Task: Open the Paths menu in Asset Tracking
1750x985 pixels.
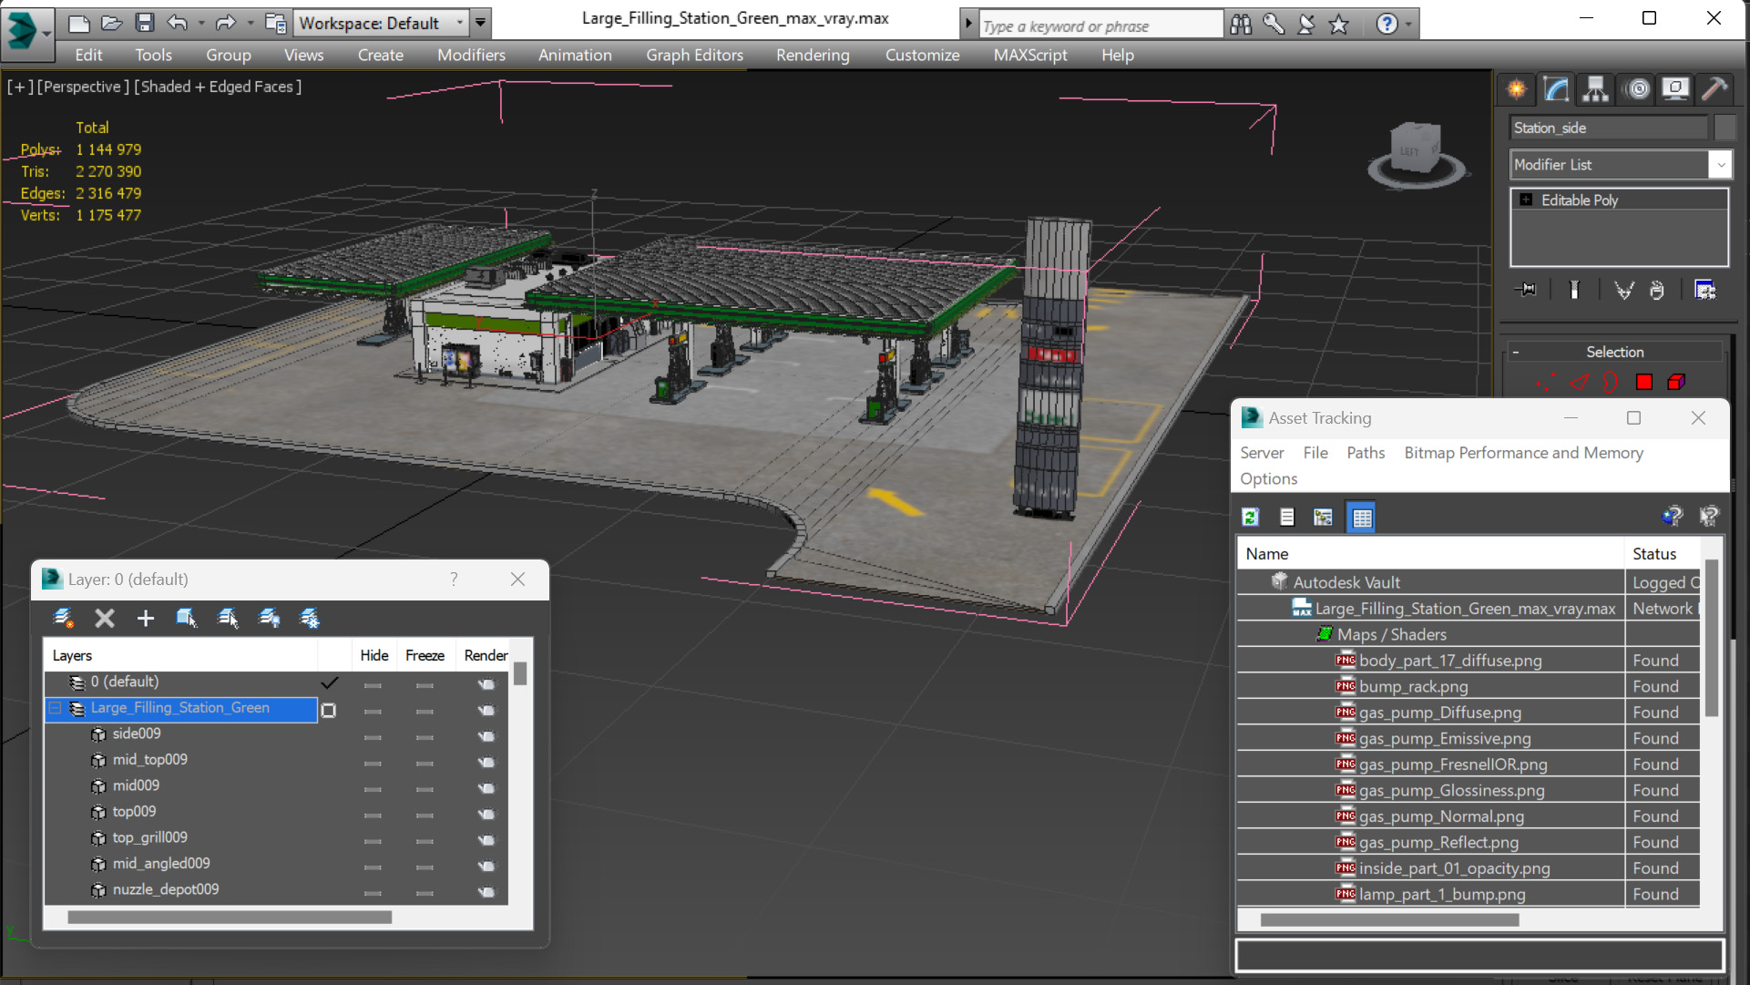Action: (1366, 453)
